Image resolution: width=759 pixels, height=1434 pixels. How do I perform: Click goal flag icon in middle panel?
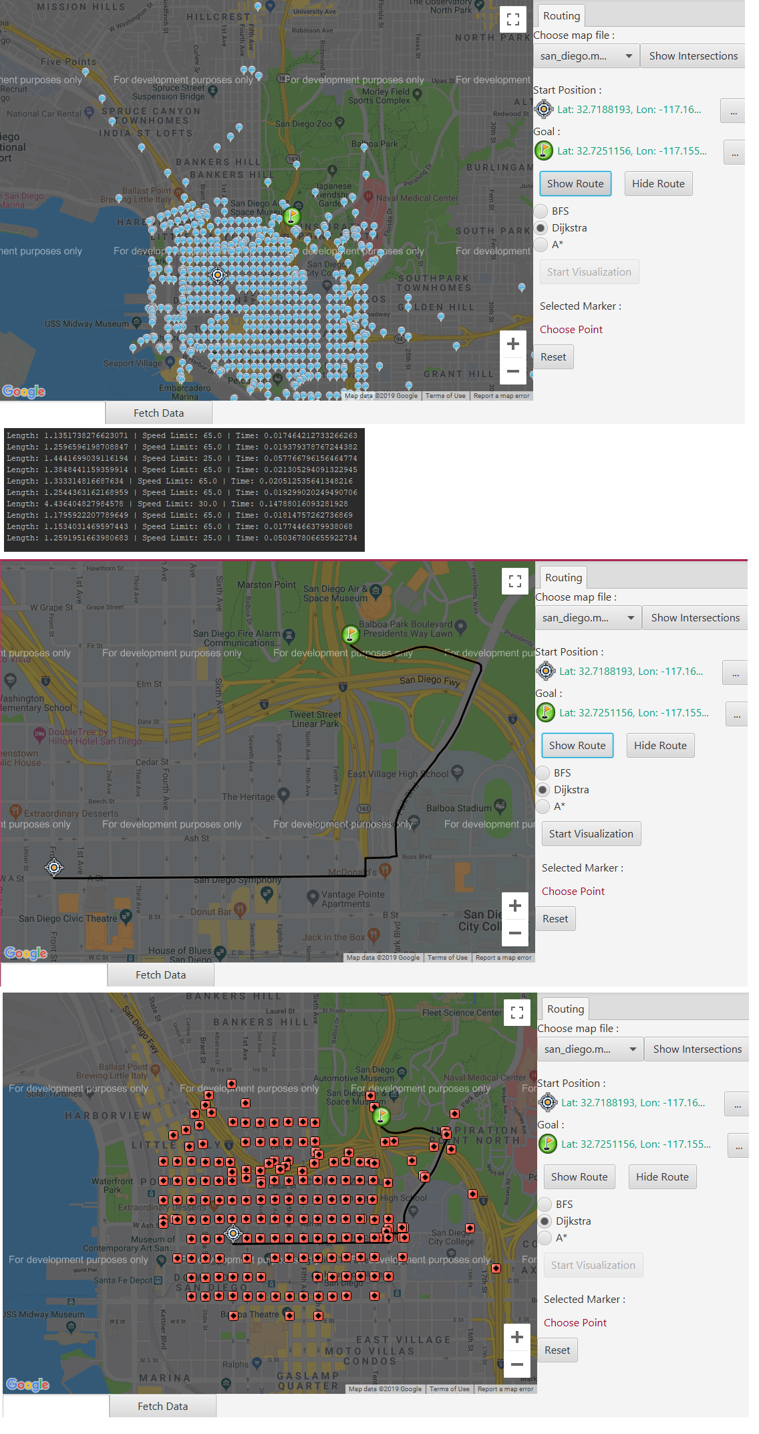(x=546, y=712)
